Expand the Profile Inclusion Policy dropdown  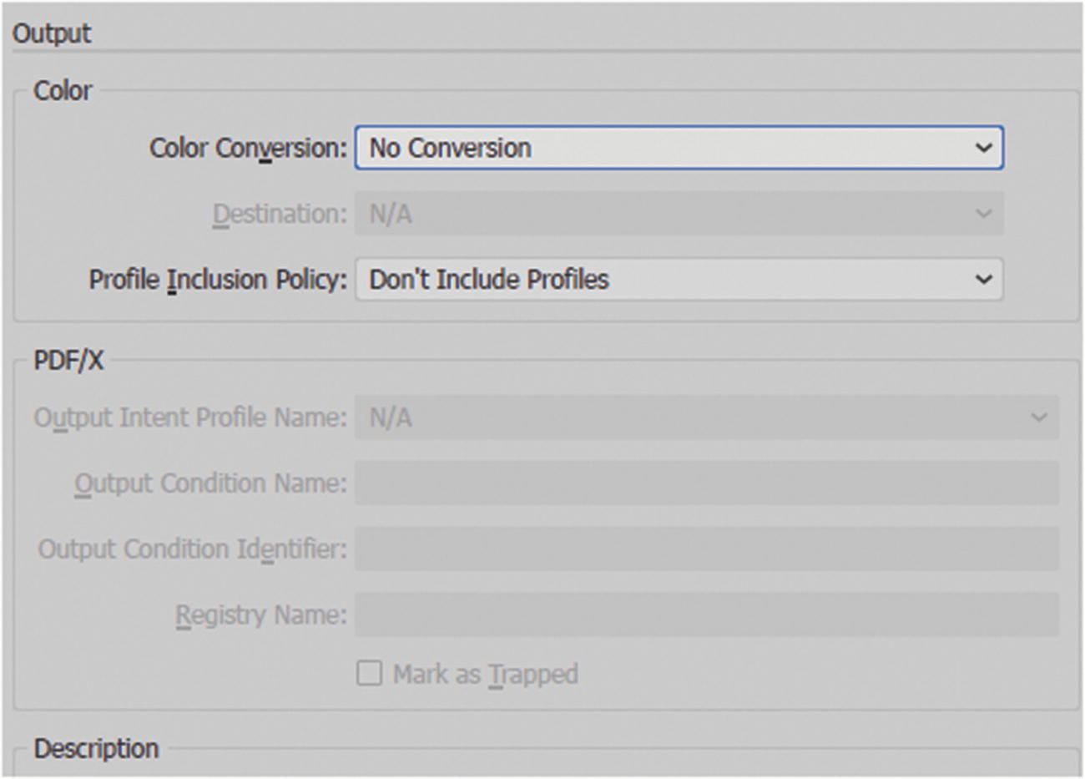pos(679,279)
